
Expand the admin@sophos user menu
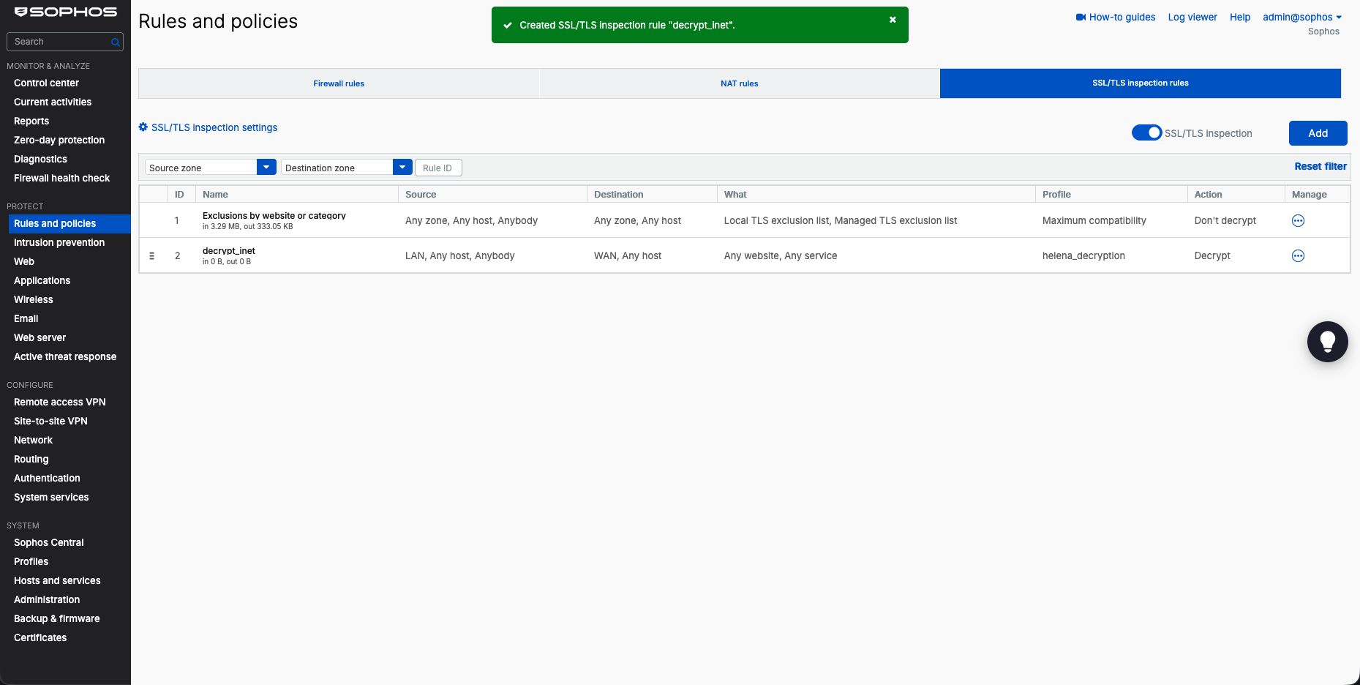1302,17
